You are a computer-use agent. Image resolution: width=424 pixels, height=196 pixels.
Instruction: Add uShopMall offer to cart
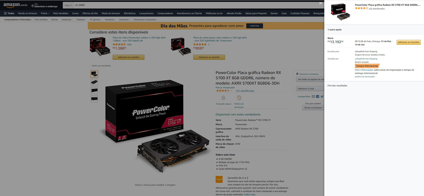click(408, 42)
